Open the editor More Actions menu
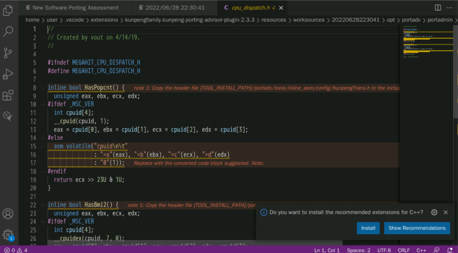 point(449,8)
